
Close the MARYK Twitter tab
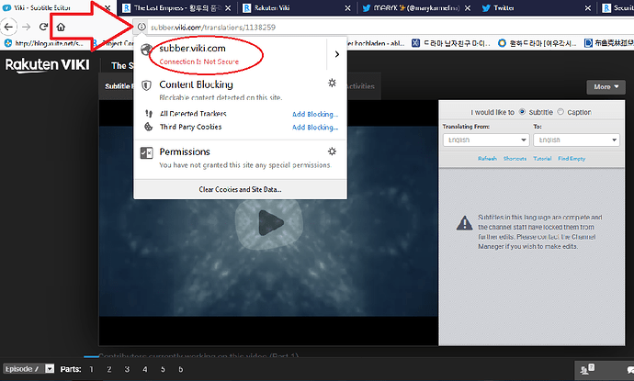click(x=468, y=8)
